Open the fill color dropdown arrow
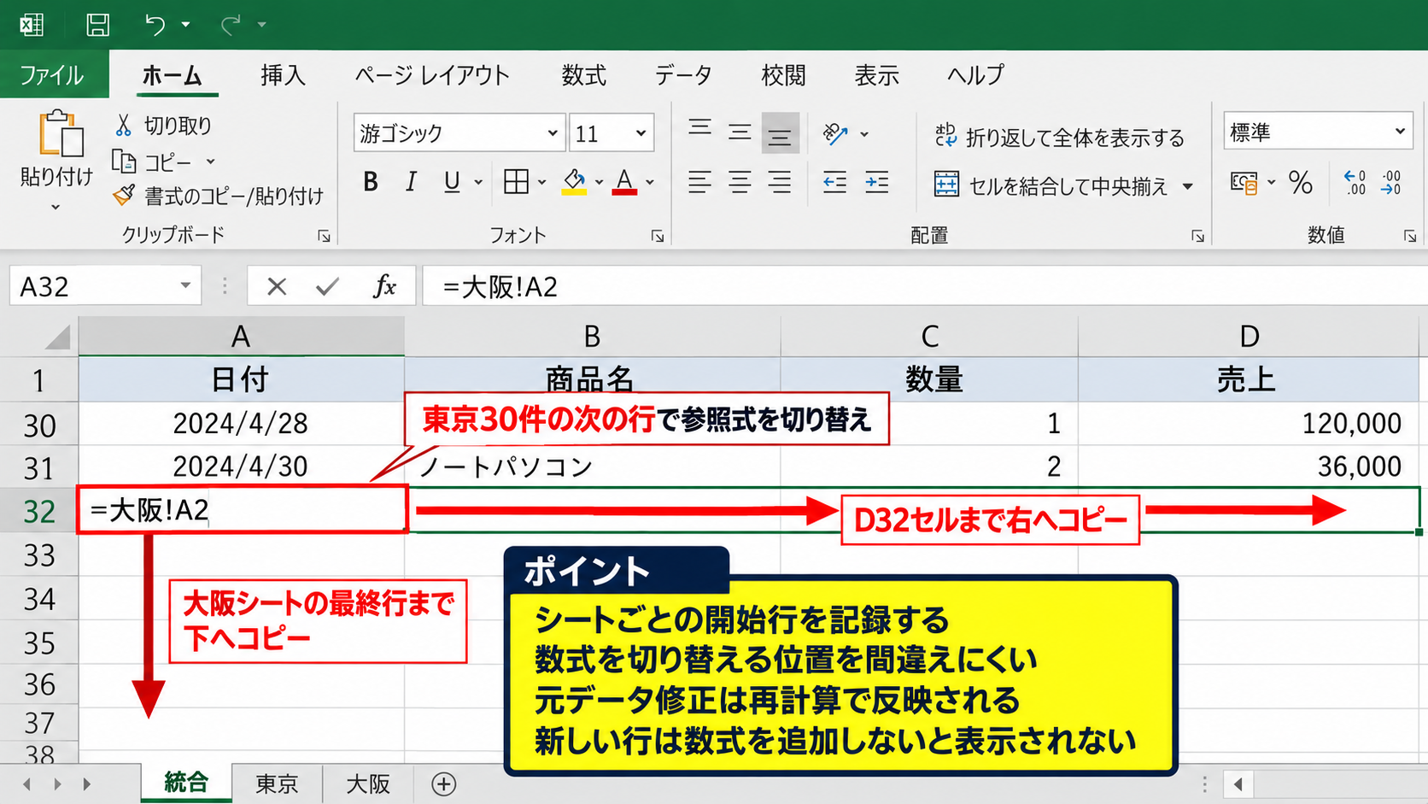This screenshot has width=1428, height=804. 599,182
